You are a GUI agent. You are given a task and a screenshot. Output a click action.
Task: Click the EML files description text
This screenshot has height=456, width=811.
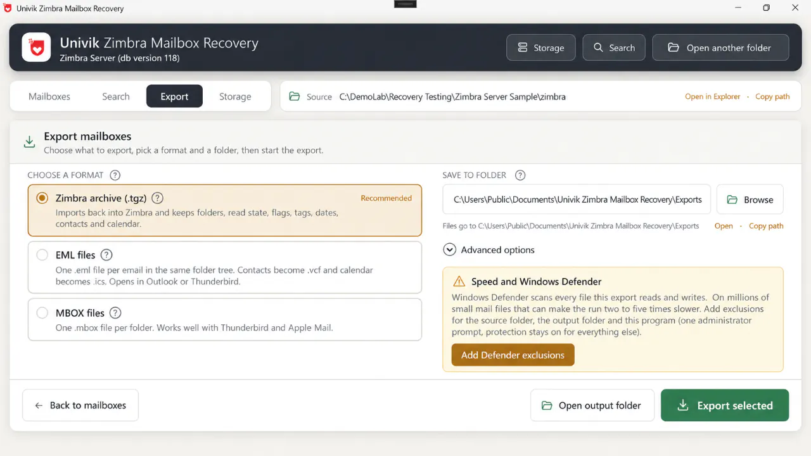pos(214,275)
